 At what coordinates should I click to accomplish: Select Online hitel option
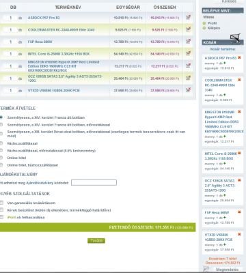(1, 158)
